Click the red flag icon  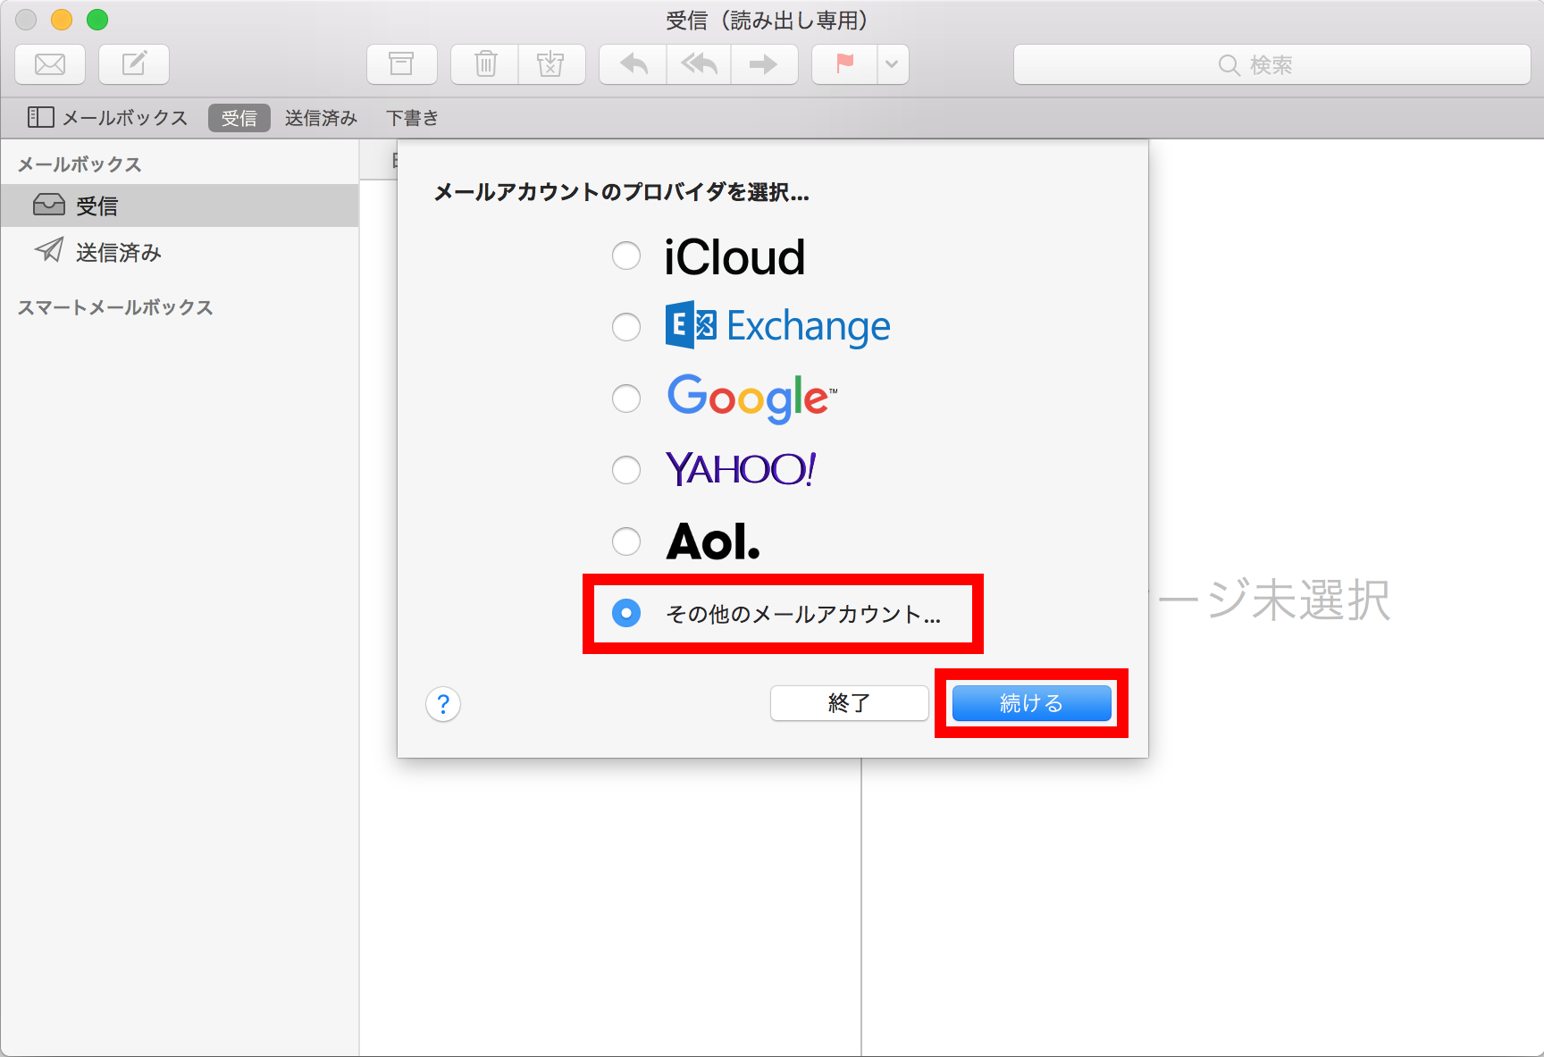pos(841,63)
